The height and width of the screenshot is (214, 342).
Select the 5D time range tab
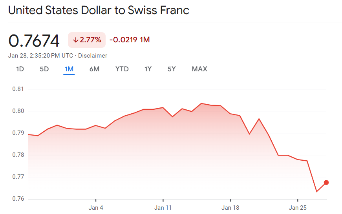[x=44, y=69]
